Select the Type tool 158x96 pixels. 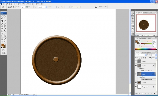(x=5, y=34)
